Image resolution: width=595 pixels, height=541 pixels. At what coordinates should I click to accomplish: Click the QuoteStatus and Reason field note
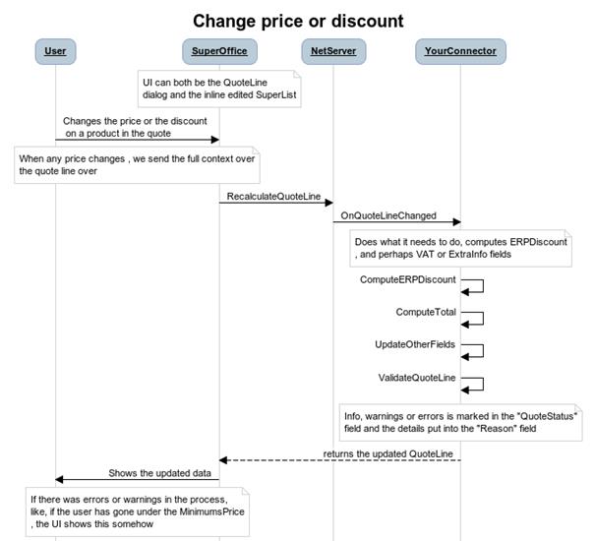(x=460, y=423)
